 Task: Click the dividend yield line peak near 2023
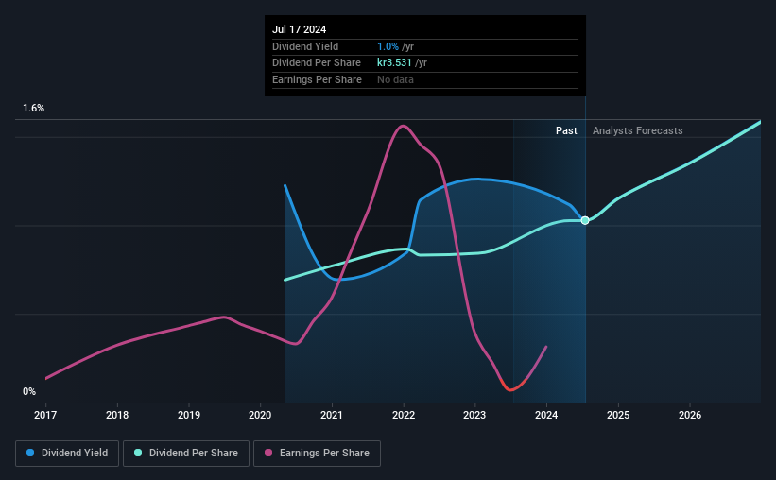(475, 180)
